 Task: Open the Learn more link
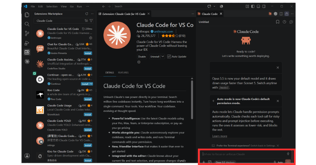click(x=220, y=136)
